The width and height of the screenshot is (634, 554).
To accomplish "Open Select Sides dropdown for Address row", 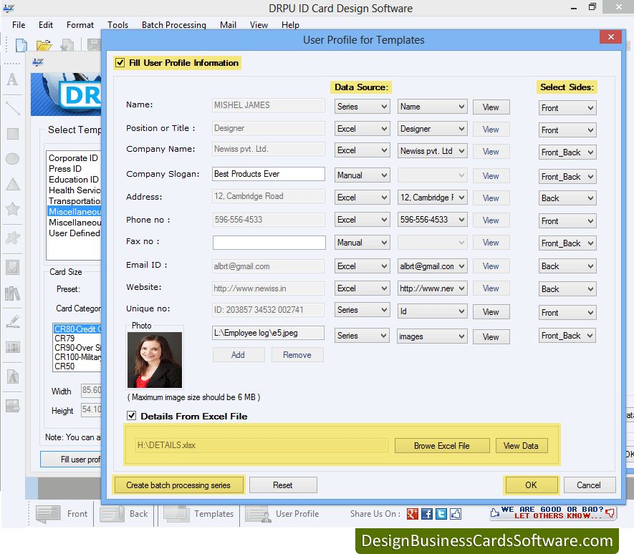I will coord(567,198).
